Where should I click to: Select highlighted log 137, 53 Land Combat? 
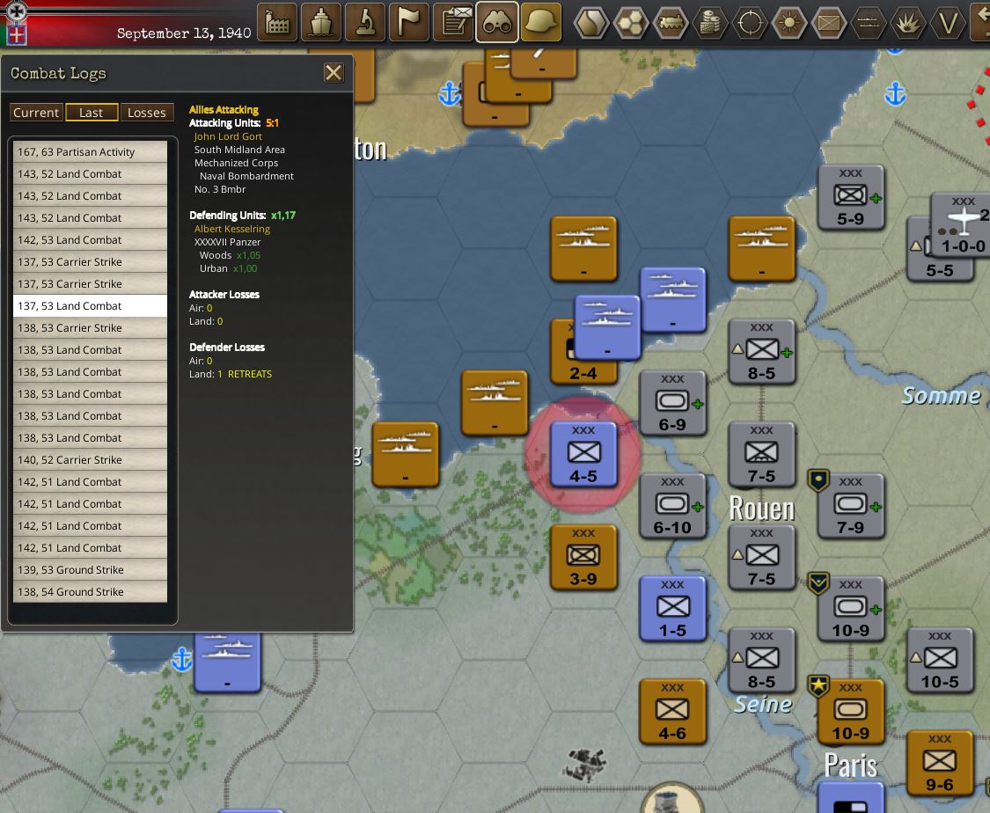91,305
